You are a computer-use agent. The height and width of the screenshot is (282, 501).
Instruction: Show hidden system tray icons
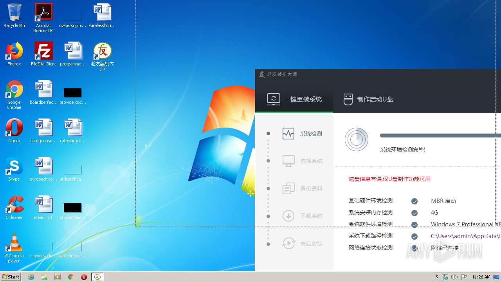coord(436,277)
